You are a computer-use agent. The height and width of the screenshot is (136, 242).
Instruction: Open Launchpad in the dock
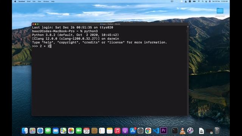[x=33, y=131]
